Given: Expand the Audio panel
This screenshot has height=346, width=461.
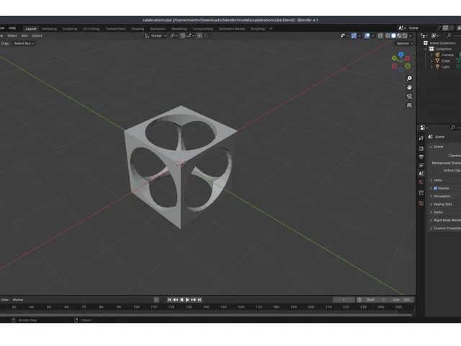Looking at the screenshot, I should click(x=437, y=212).
